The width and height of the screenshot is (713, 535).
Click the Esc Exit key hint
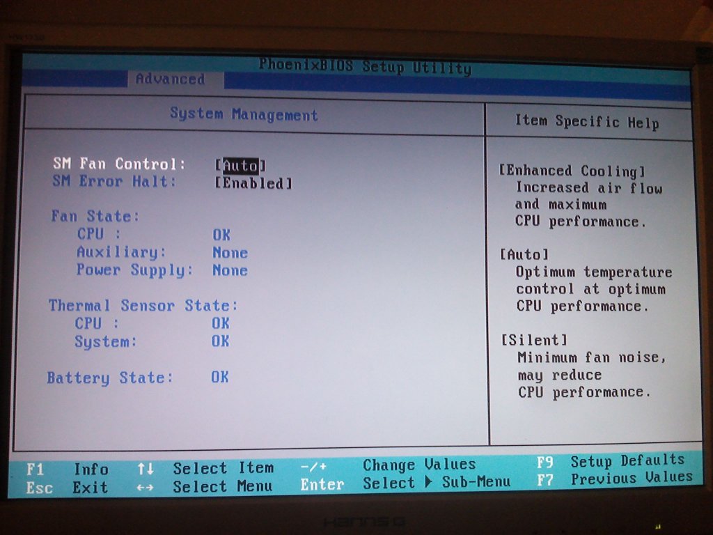[x=67, y=488]
